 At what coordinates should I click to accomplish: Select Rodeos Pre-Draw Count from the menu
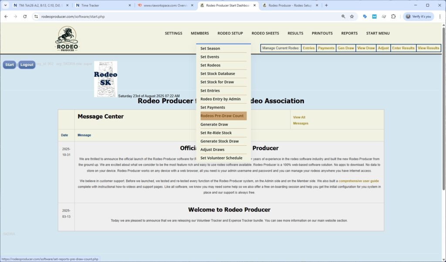(x=222, y=116)
